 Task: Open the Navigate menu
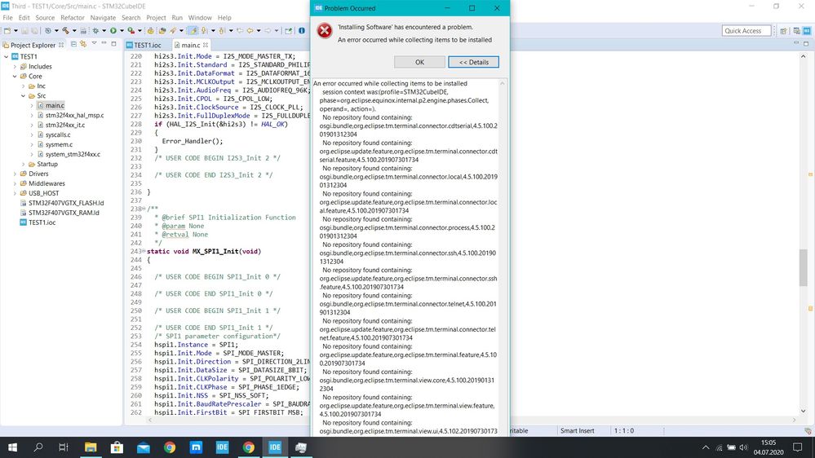[103, 18]
